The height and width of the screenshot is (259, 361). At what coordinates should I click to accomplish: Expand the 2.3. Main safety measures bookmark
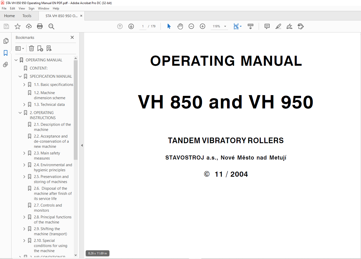click(24, 153)
